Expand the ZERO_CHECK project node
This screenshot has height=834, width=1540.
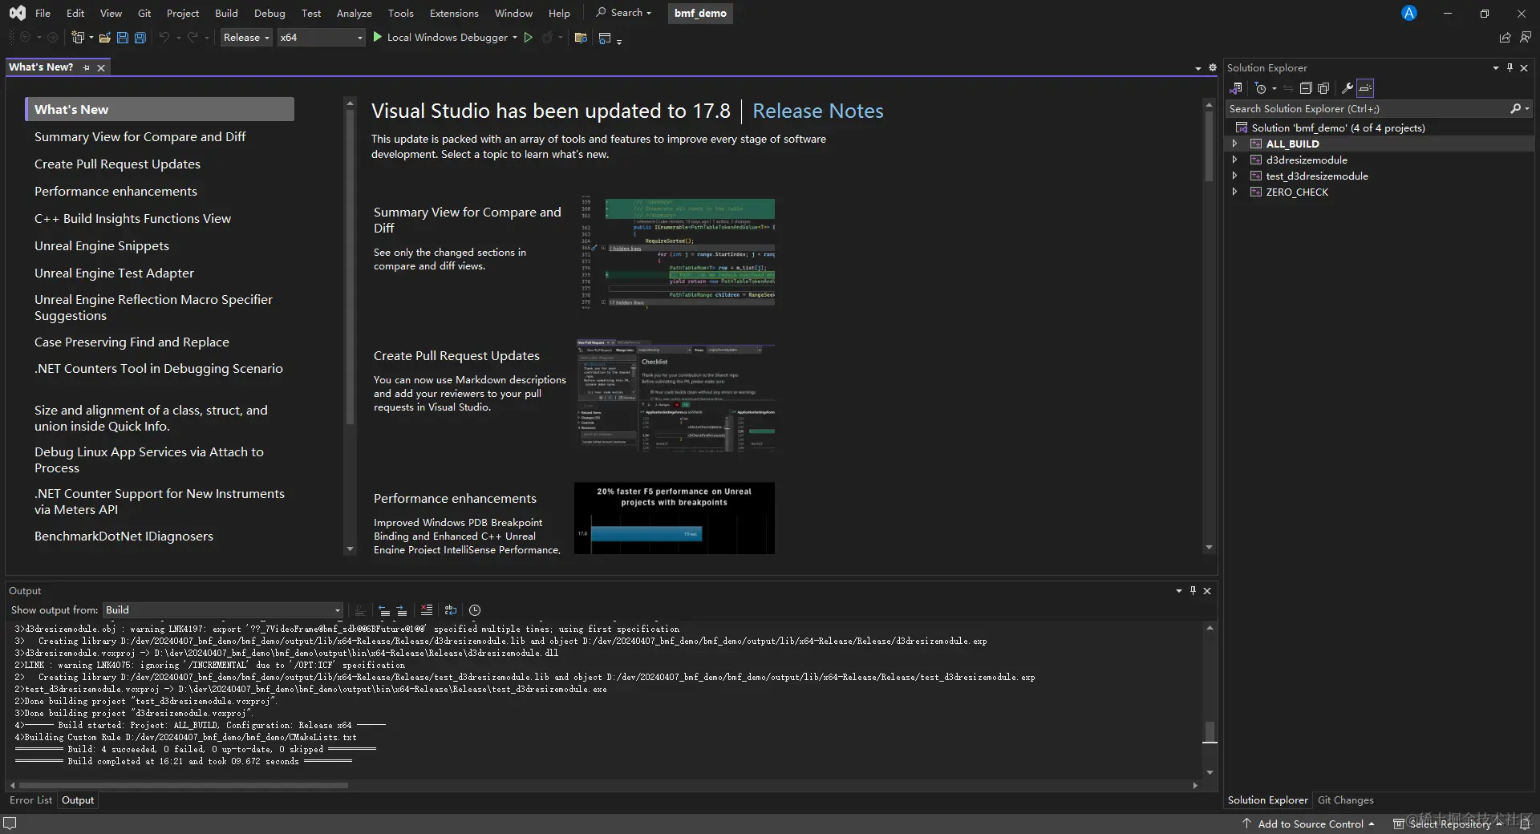point(1234,192)
